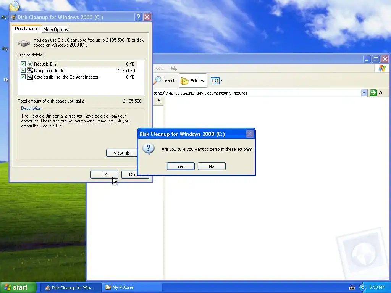Open the Help menu in Explorer
Viewport: 391px width, 293px height.
(x=173, y=68)
